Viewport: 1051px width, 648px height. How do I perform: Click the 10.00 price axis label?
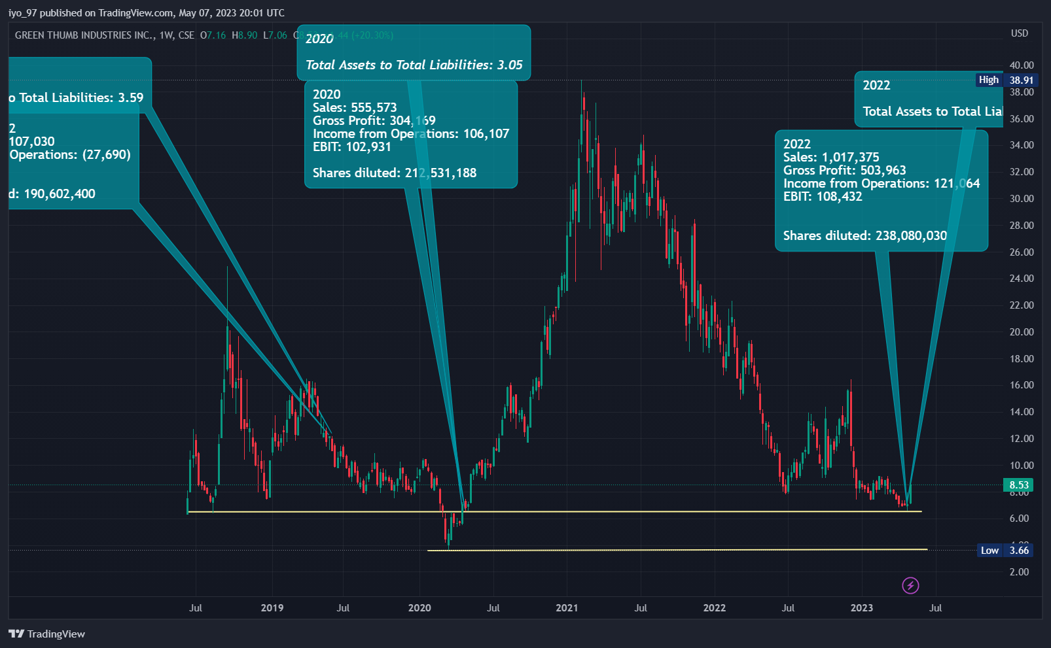1022,466
